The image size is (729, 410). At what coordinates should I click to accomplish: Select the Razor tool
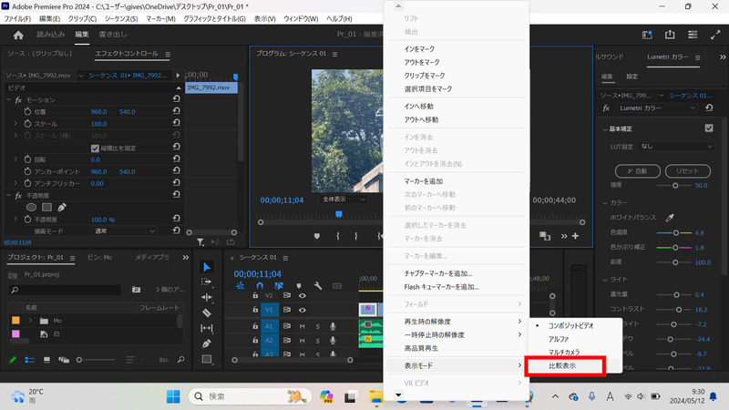click(x=207, y=313)
